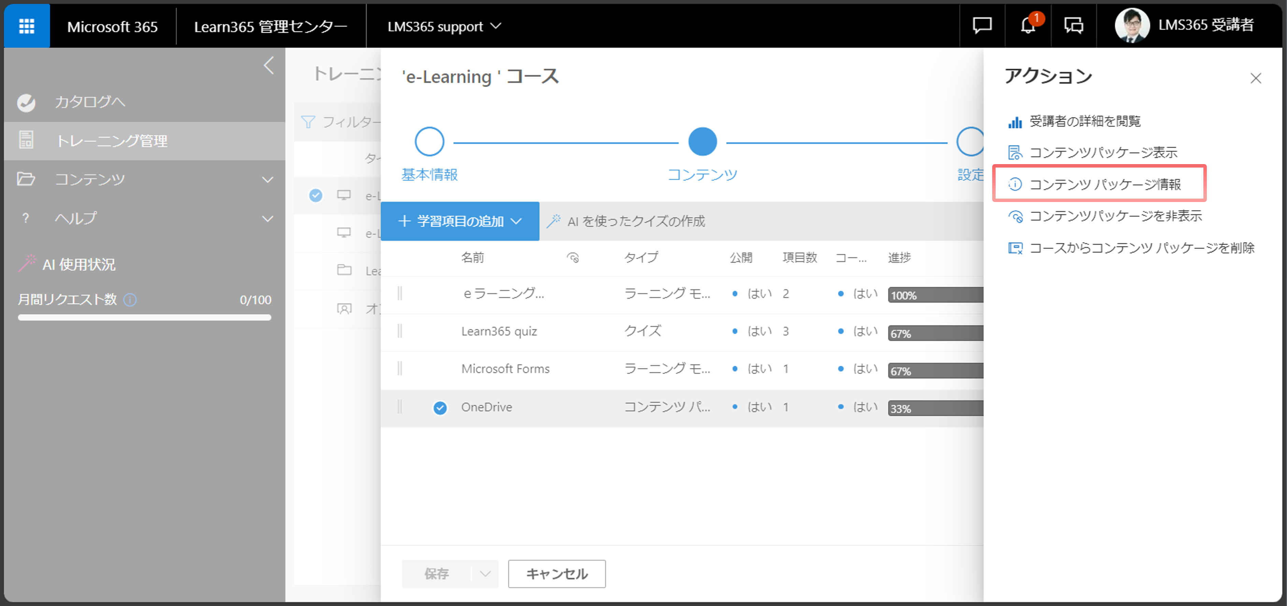Image resolution: width=1287 pixels, height=606 pixels.
Task: Click the フィルター funnel icon
Action: [x=308, y=122]
